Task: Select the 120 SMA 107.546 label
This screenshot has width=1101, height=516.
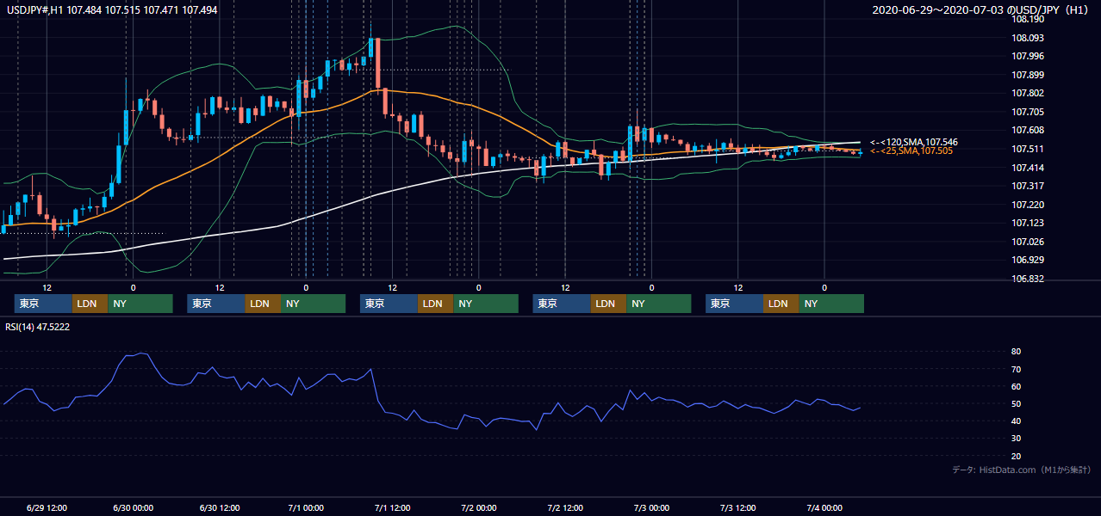Action: (914, 142)
